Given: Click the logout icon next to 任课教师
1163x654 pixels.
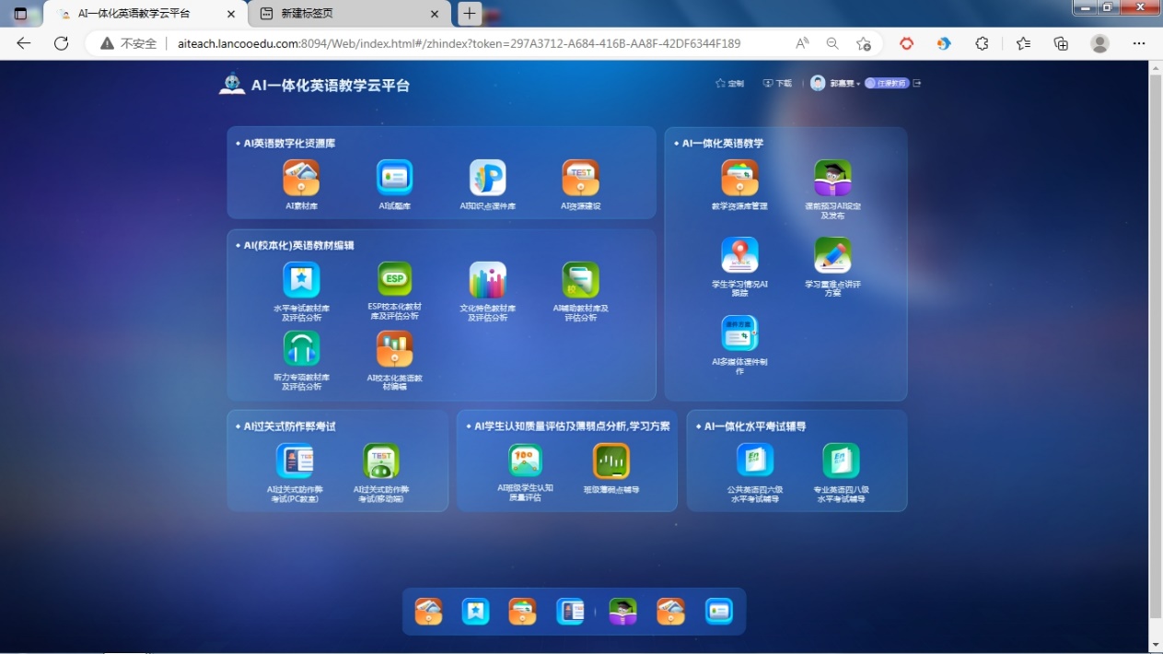Looking at the screenshot, I should (917, 83).
